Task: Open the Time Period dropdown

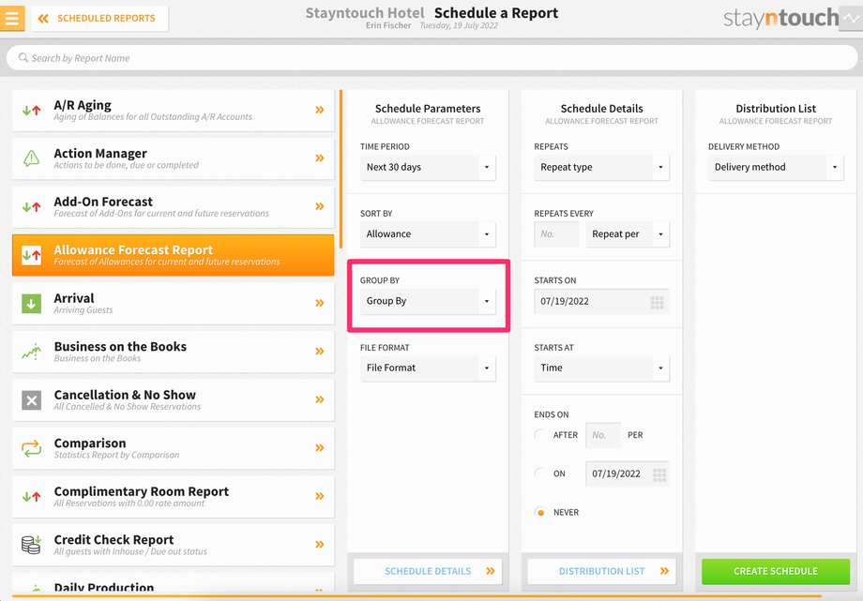Action: (428, 167)
